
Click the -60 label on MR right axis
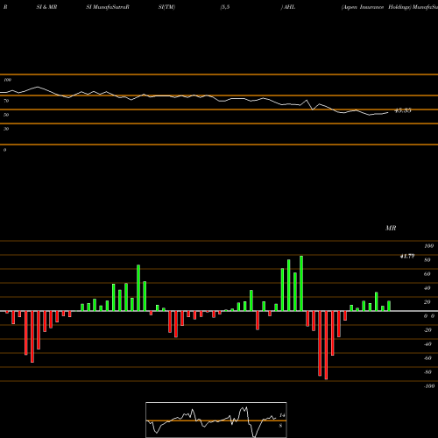tap(427, 358)
